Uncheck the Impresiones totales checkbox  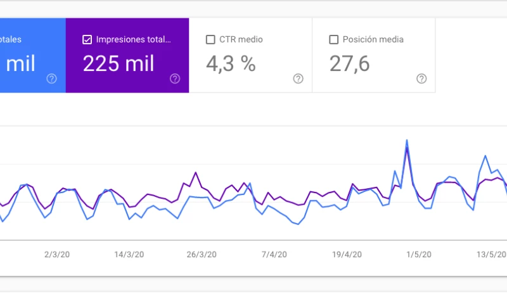point(87,40)
